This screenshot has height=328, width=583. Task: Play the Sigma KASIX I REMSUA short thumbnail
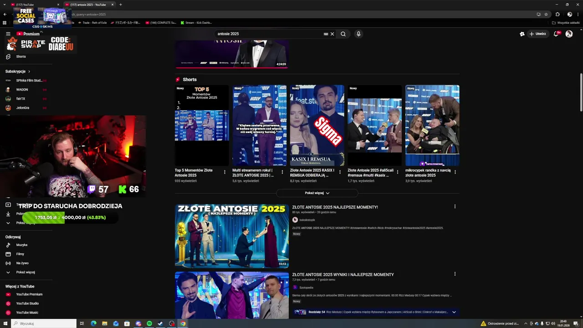click(317, 125)
